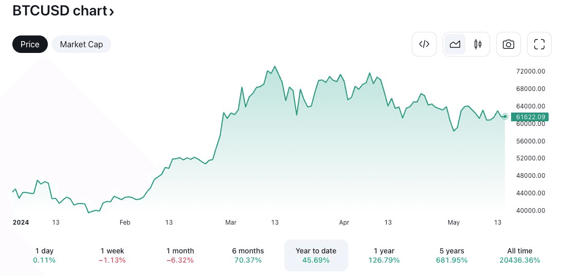This screenshot has height=276, width=562.
Task: Choose the All time range
Action: click(520, 255)
